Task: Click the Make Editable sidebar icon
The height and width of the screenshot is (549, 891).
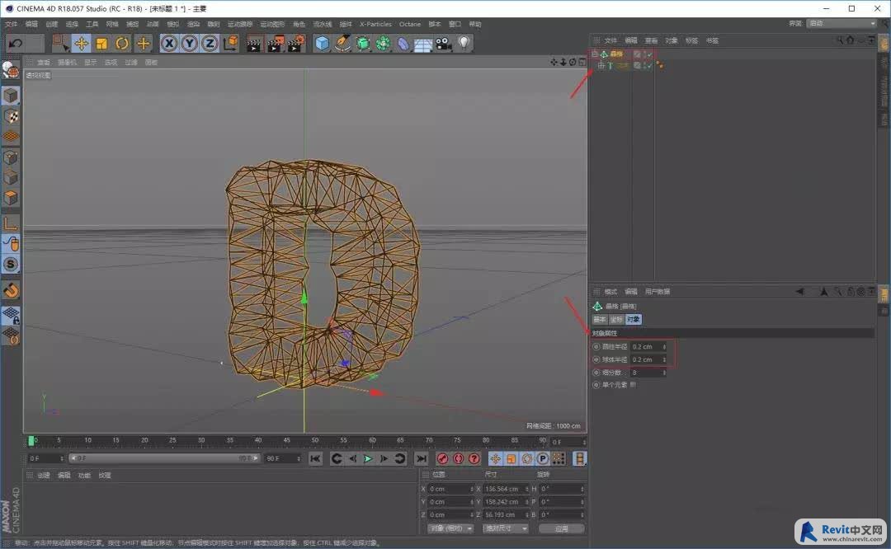Action: [10, 70]
